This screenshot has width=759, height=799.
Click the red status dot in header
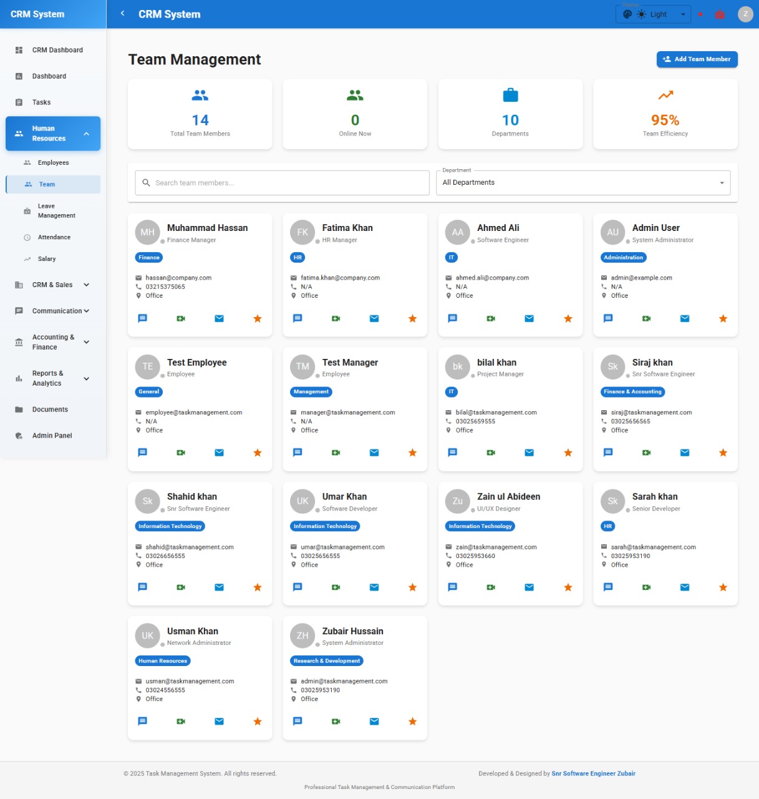700,14
